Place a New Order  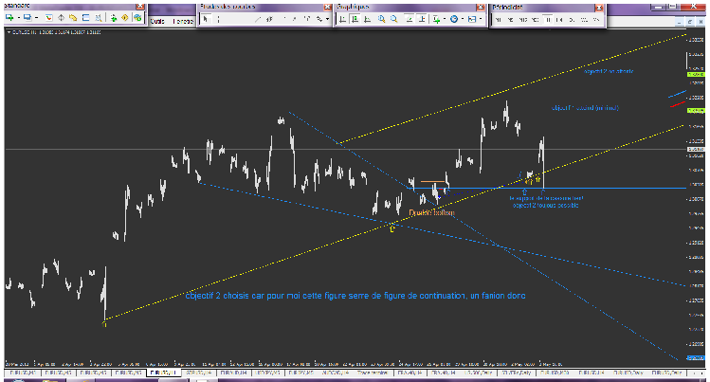point(113,18)
